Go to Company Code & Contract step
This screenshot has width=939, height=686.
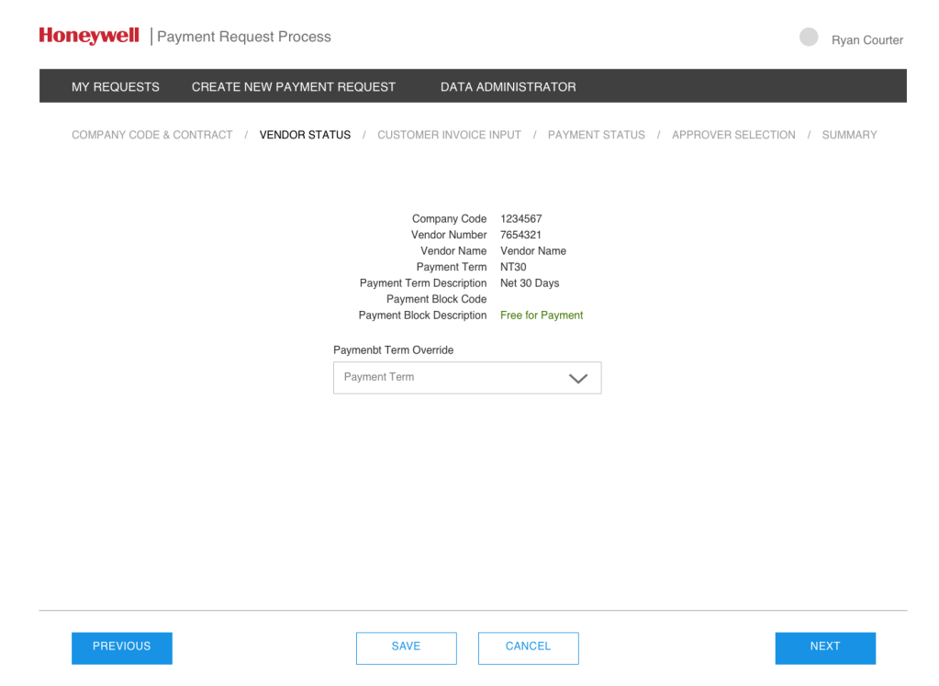click(152, 135)
